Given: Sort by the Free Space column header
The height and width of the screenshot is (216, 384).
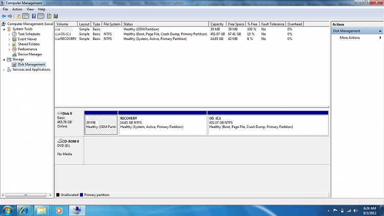Looking at the screenshot, I should 236,24.
